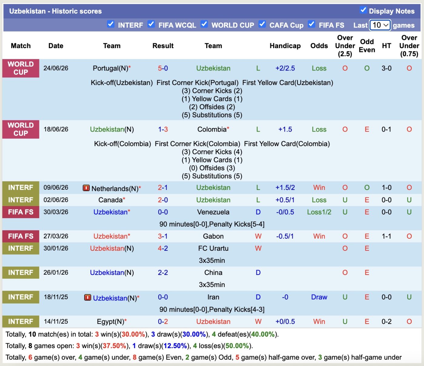The image size is (424, 366).
Task: Disable the WORLD CUP filter checkbox
Action: click(x=204, y=24)
